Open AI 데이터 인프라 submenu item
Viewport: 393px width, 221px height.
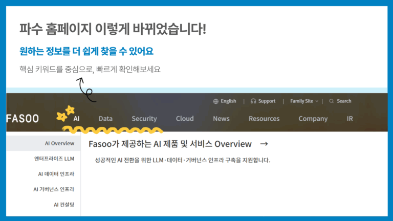tap(56, 174)
